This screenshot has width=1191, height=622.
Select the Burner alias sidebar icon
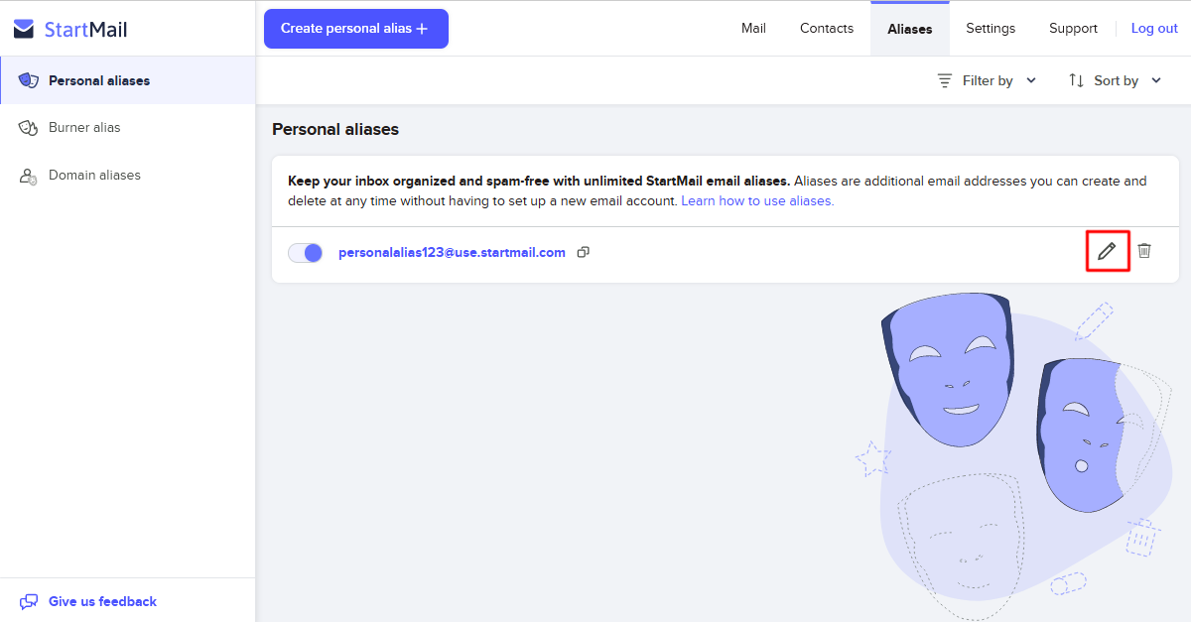[x=29, y=127]
